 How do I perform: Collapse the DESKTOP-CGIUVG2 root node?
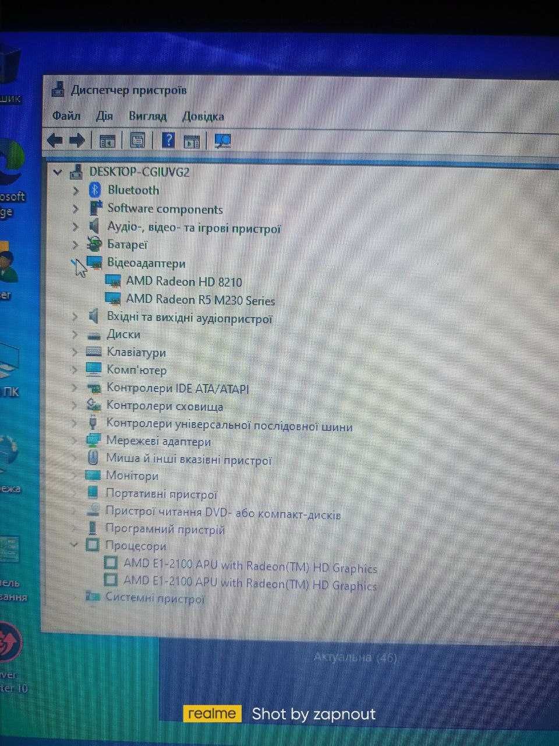click(x=57, y=172)
